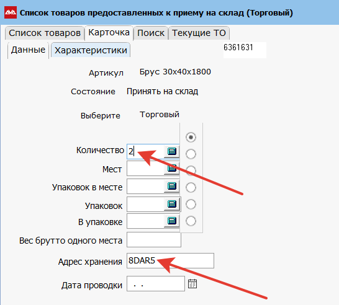Screen dimensions: 339x305
Task: Select the Данные sub-tab
Action: (28, 50)
